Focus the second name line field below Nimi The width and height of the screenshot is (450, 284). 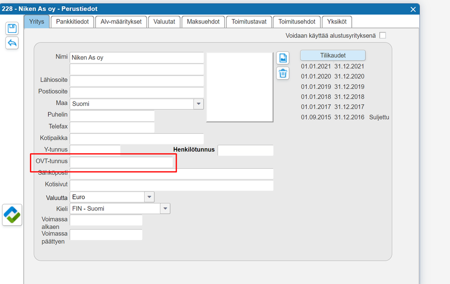pos(136,69)
